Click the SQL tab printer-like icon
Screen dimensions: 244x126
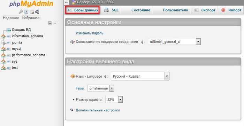tap(106, 10)
